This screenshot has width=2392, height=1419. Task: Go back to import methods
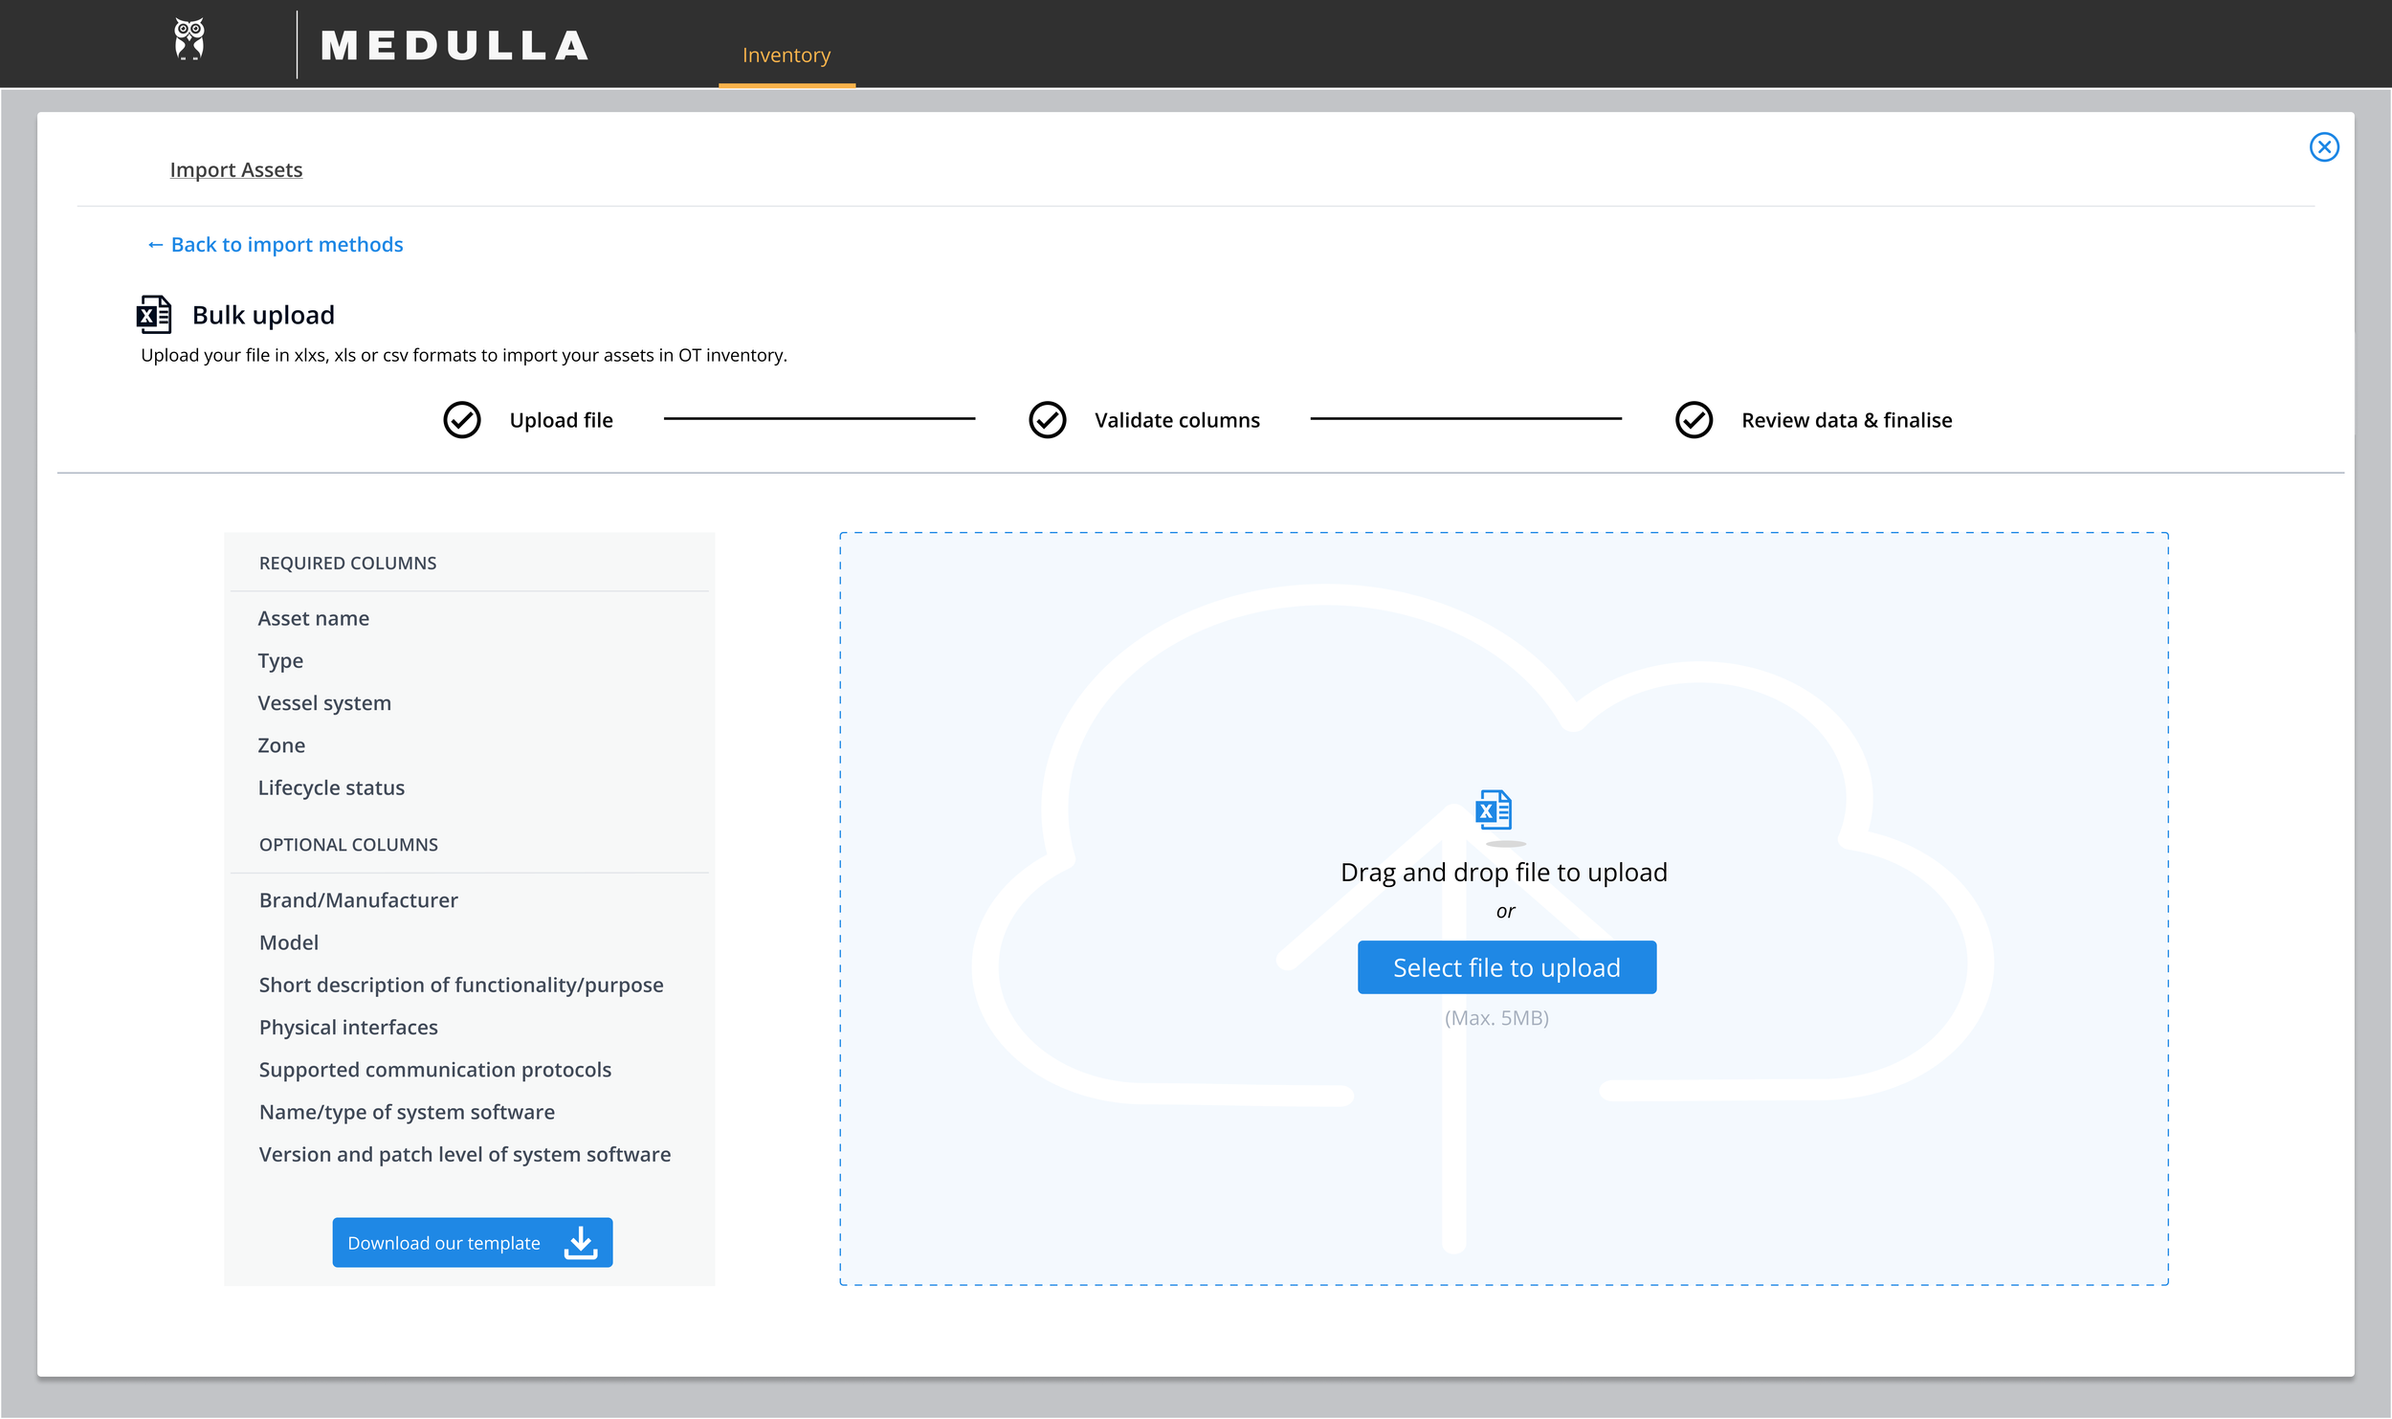click(276, 245)
